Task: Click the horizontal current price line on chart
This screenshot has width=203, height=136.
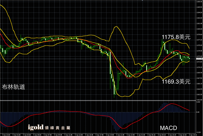Action: tap(98, 59)
